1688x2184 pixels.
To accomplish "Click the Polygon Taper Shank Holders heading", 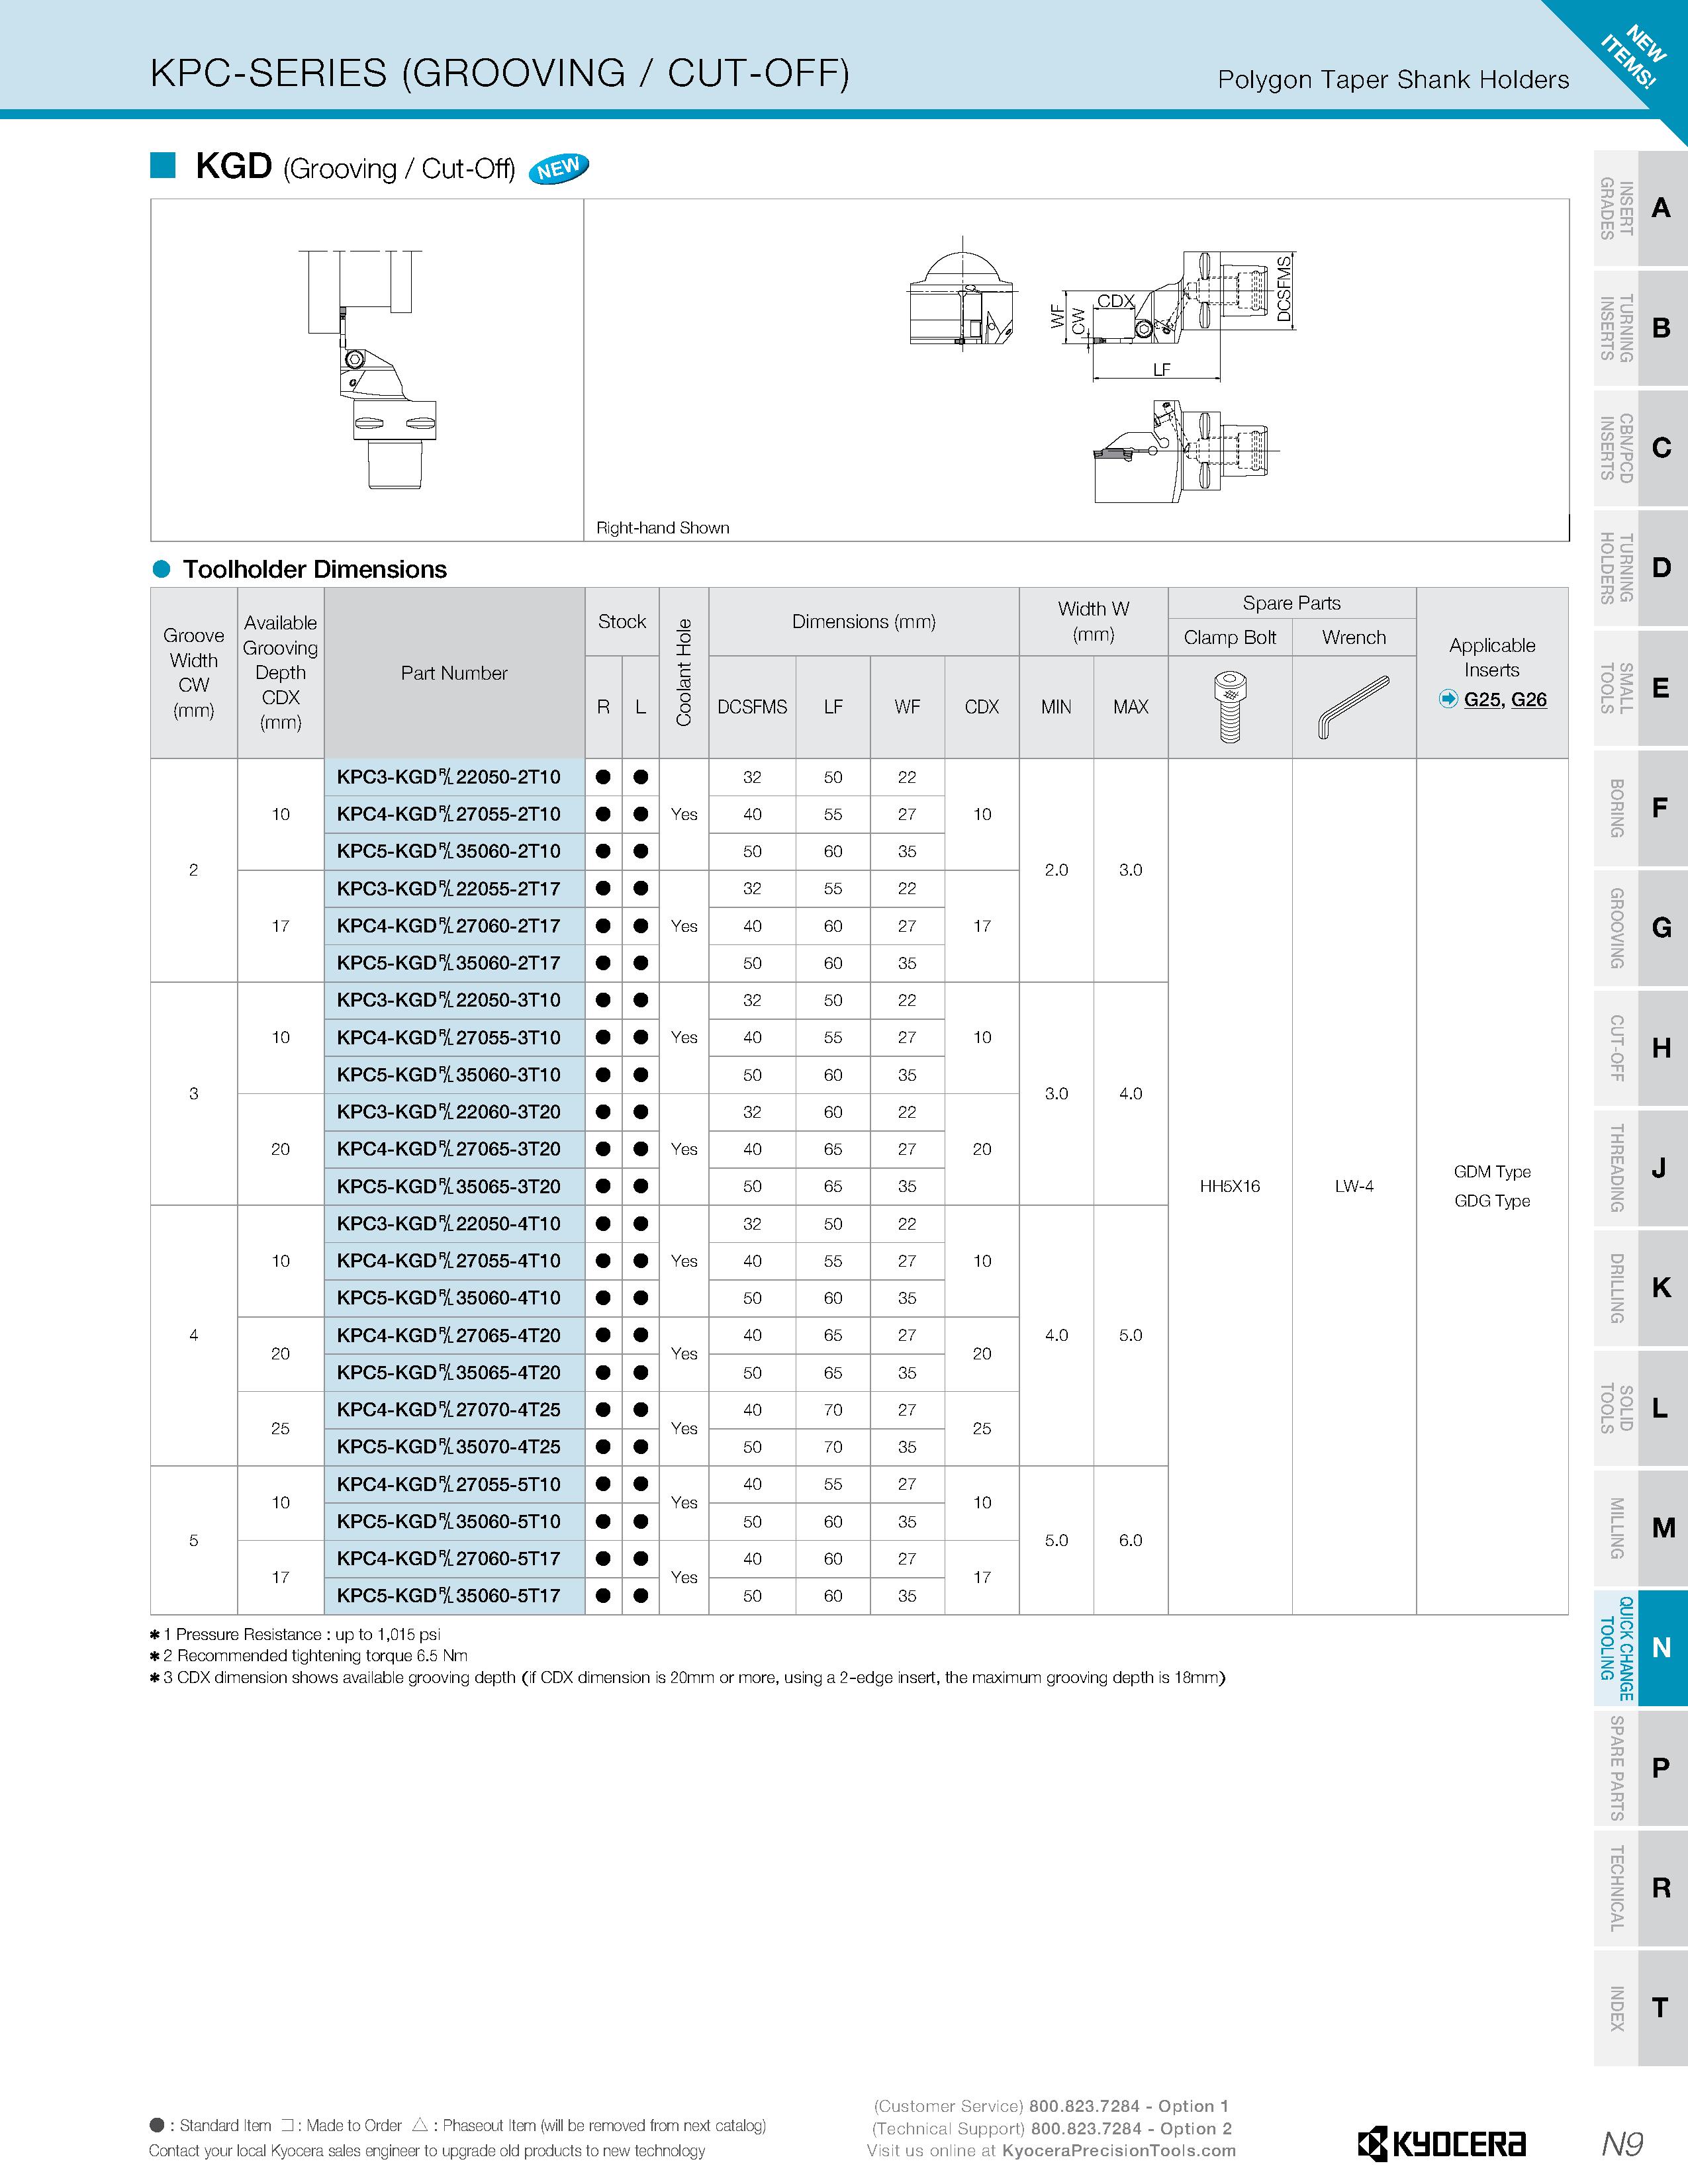I will coord(1393,80).
